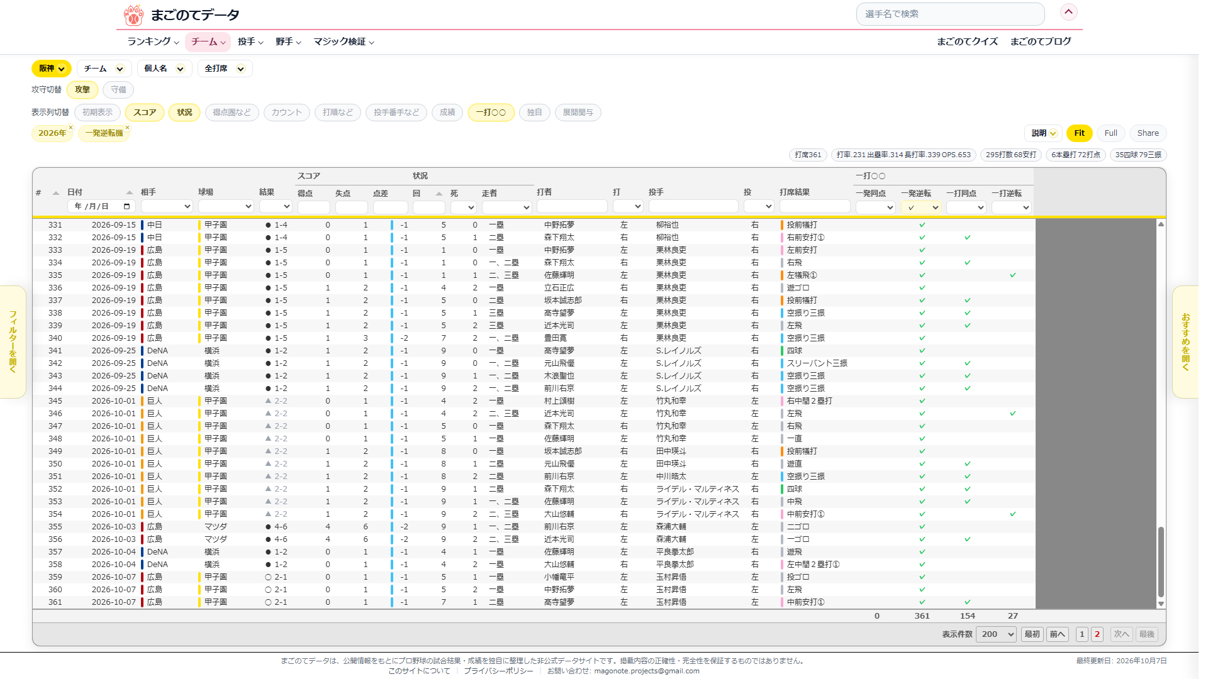This screenshot has width=1208, height=679.
Task: Open the 投手 menu
Action: (x=250, y=41)
